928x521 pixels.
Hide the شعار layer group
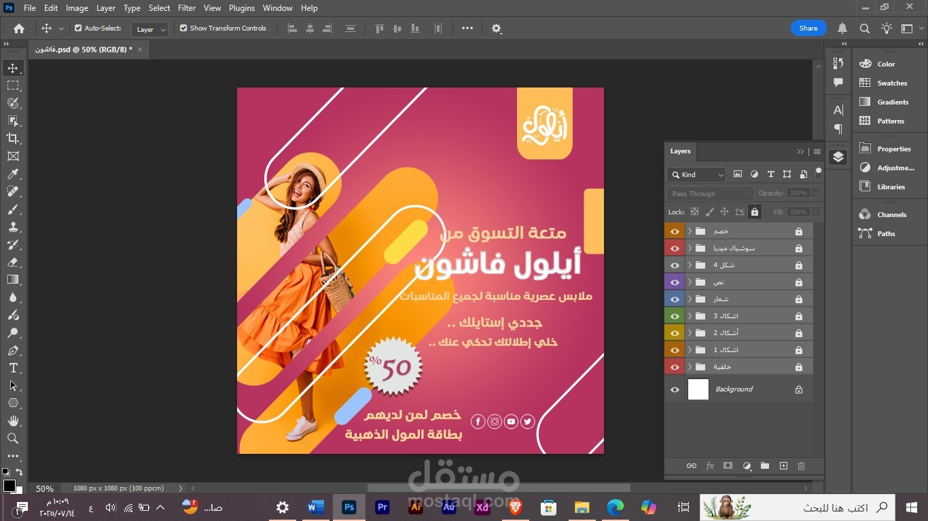pyautogui.click(x=675, y=299)
